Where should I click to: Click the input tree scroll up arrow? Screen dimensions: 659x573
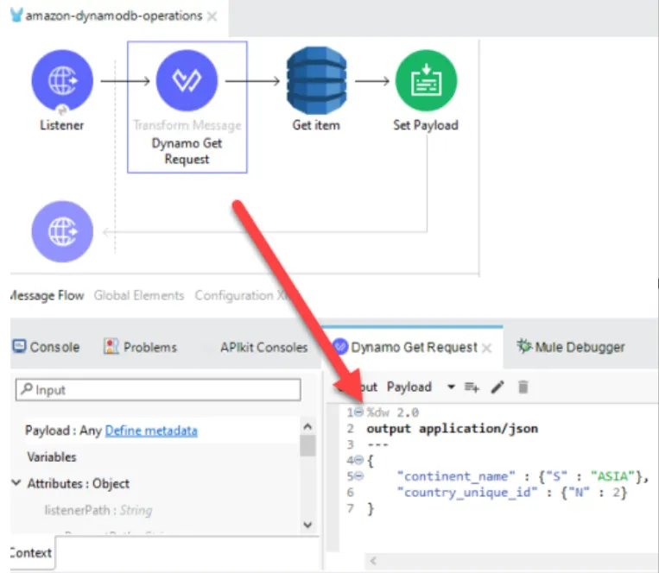tap(307, 426)
